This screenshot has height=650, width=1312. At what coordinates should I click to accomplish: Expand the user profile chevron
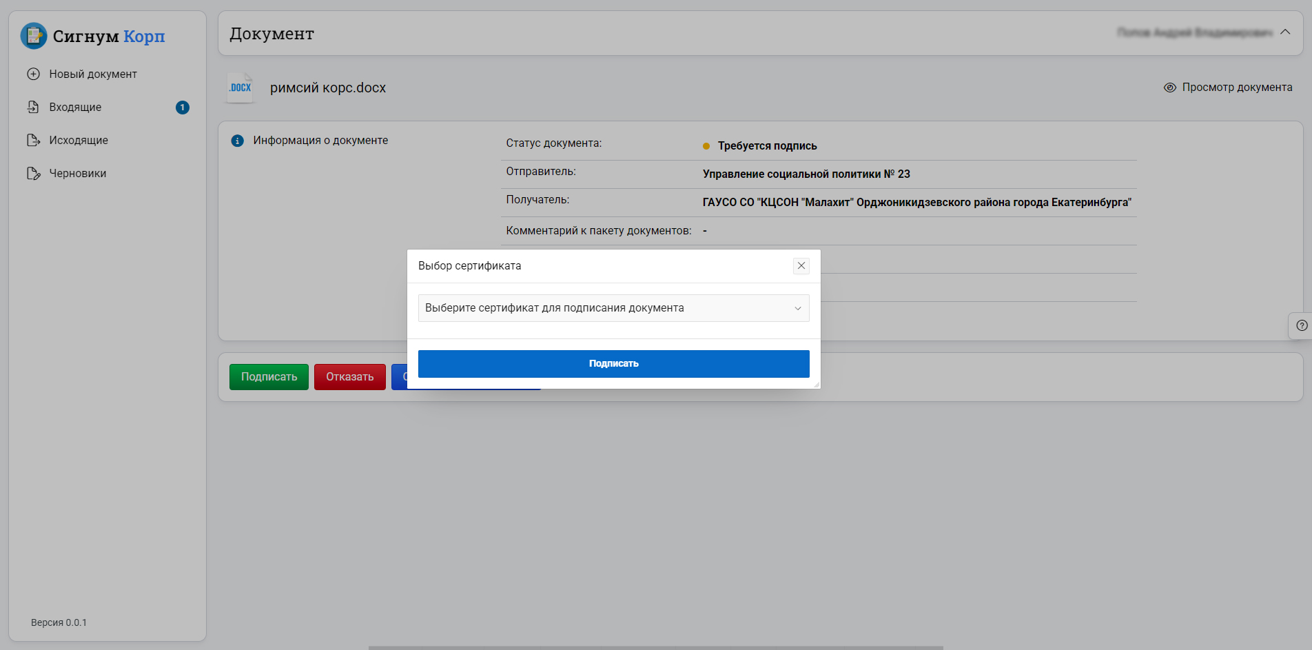tap(1285, 32)
